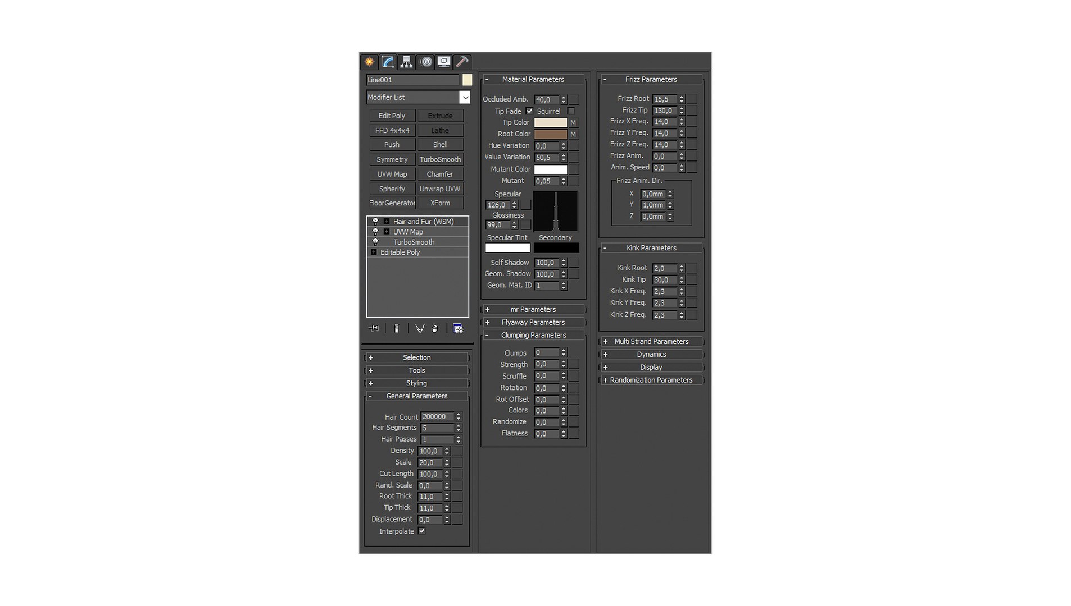Expand the Styling rollout
This screenshot has width=1071, height=606.
416,383
